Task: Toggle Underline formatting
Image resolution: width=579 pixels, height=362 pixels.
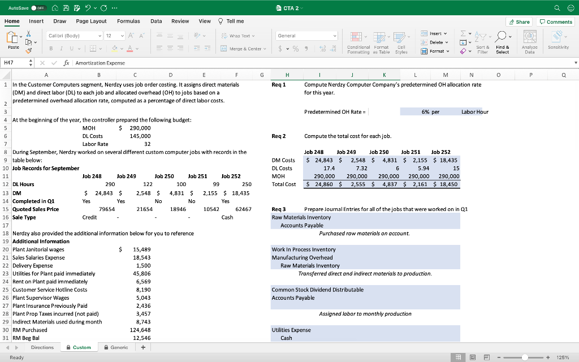Action: click(x=71, y=49)
